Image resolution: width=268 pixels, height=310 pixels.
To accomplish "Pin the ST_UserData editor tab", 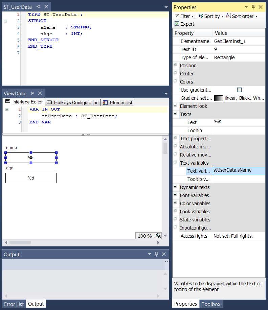I will click(38, 7).
